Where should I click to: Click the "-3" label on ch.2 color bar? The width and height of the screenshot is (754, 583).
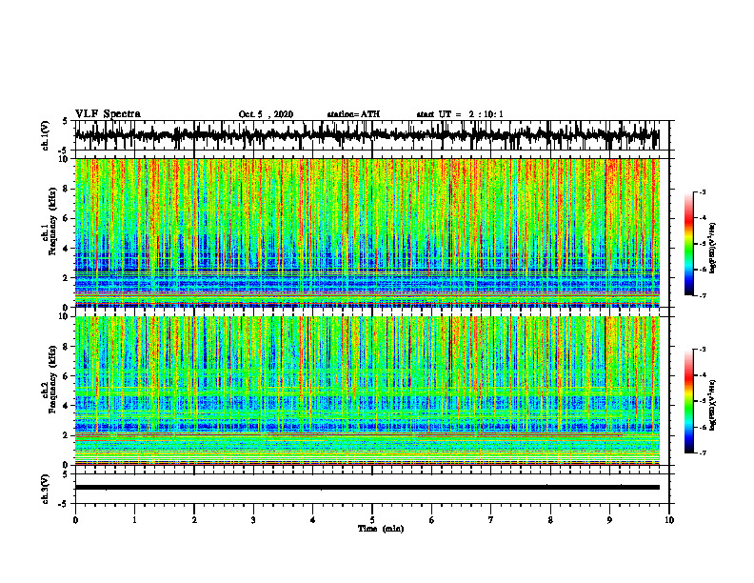703,350
